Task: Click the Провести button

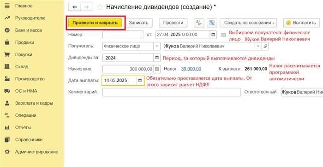Action: pyautogui.click(x=173, y=23)
